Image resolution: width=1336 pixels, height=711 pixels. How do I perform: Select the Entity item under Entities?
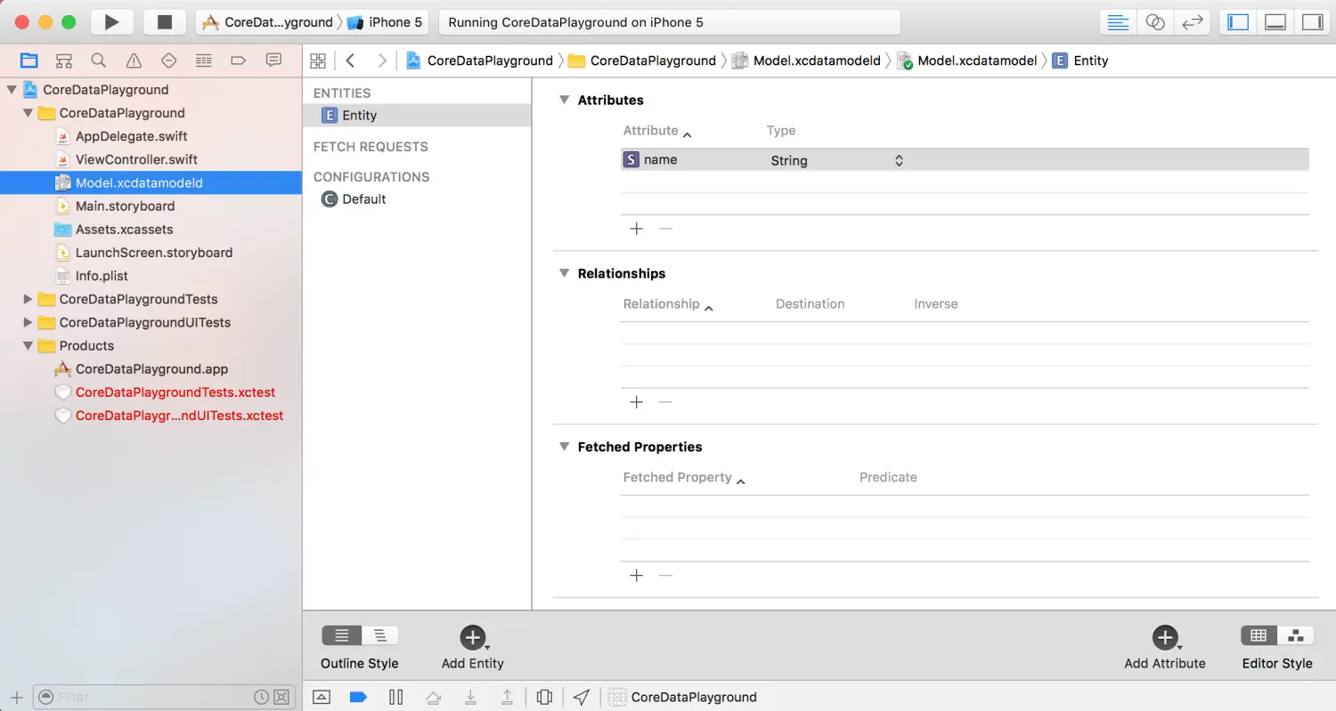click(417, 116)
